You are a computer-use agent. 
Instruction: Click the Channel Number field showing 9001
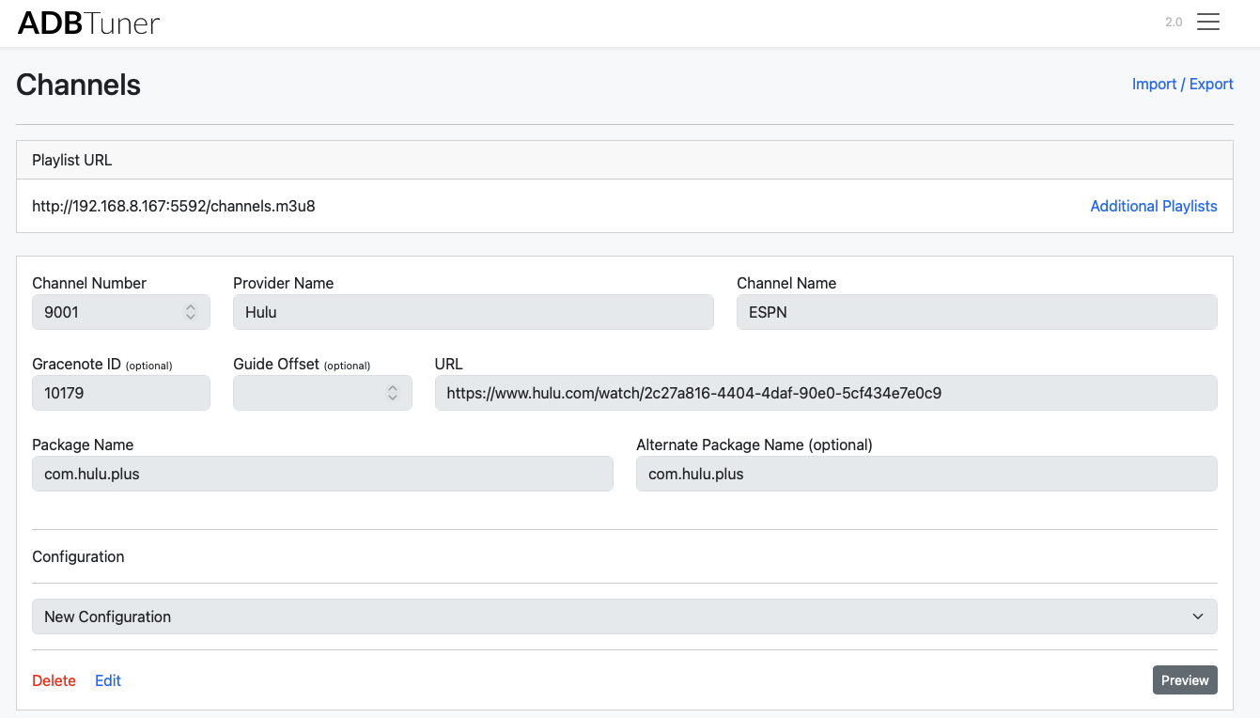coord(103,312)
